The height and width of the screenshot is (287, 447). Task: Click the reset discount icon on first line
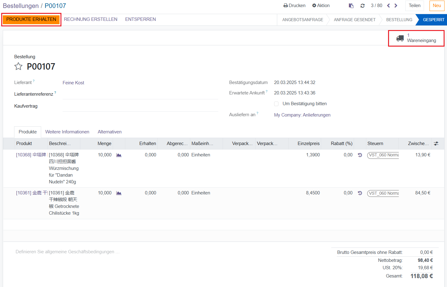tap(360, 155)
